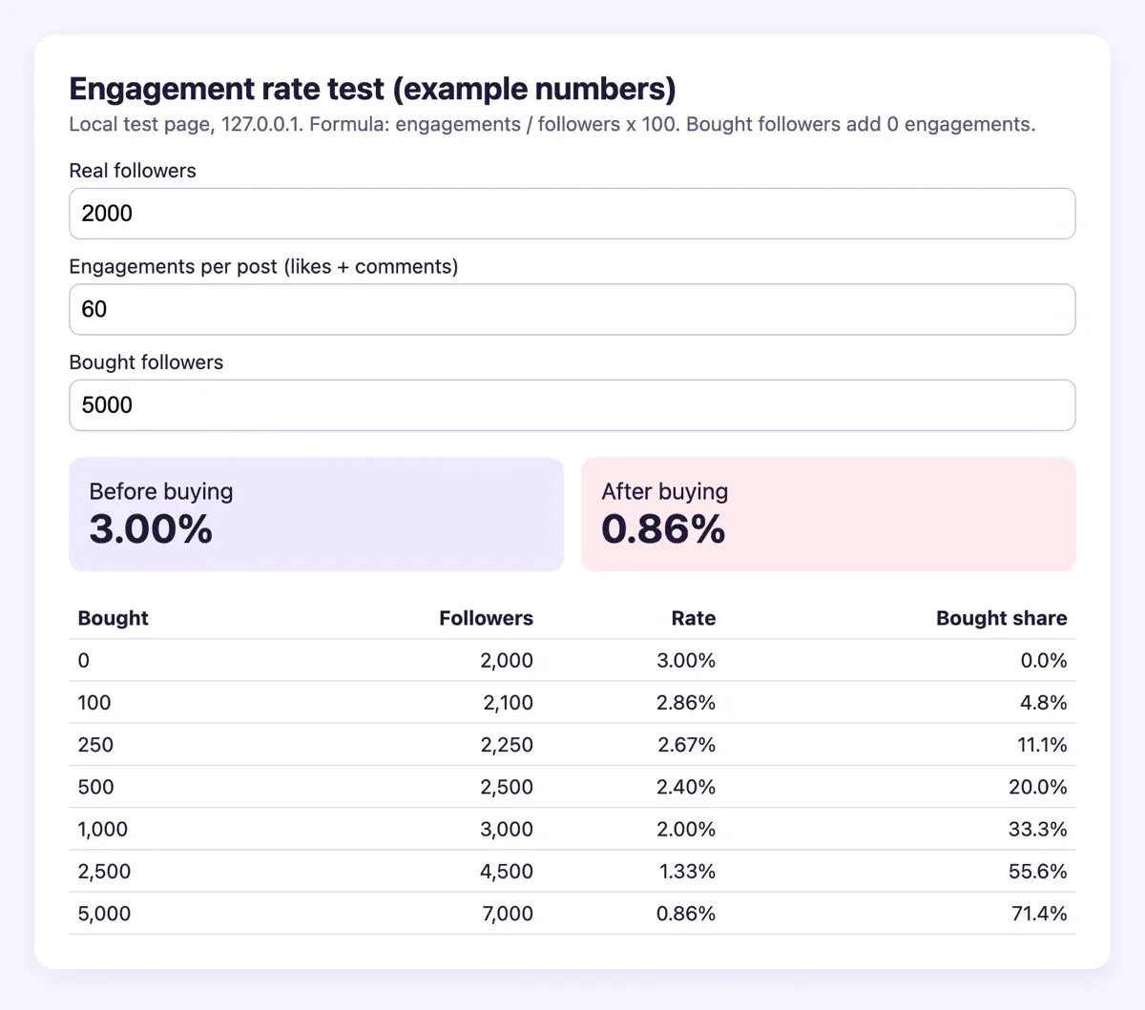1145x1010 pixels.
Task: Click the '71.4%' bought share cell
Action: click(x=1039, y=914)
